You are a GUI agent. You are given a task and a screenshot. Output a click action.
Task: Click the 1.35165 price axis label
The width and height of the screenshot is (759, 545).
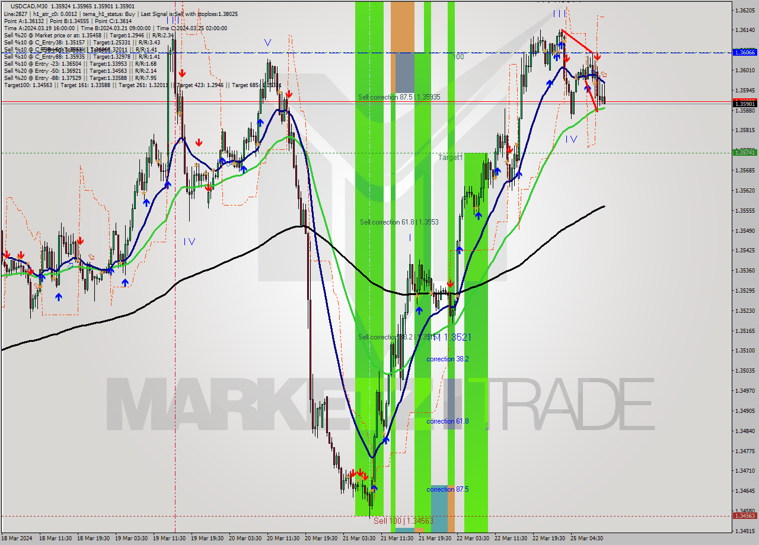point(745,331)
